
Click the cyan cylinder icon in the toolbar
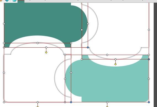(14, 1)
